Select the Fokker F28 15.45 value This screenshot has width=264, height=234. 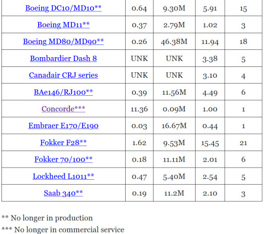pos(210,143)
